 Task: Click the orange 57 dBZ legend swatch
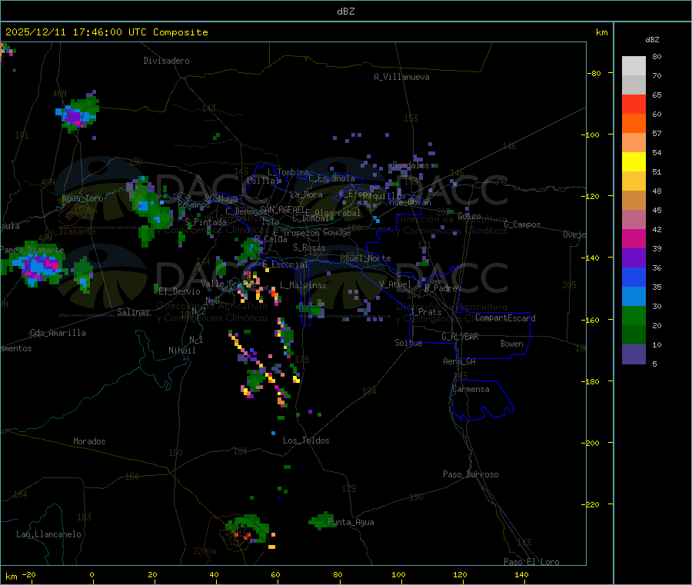pos(634,124)
